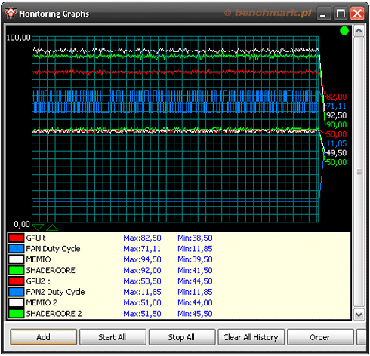Click the scrollbar up arrow
This screenshot has height=356, width=370.
point(359,31)
